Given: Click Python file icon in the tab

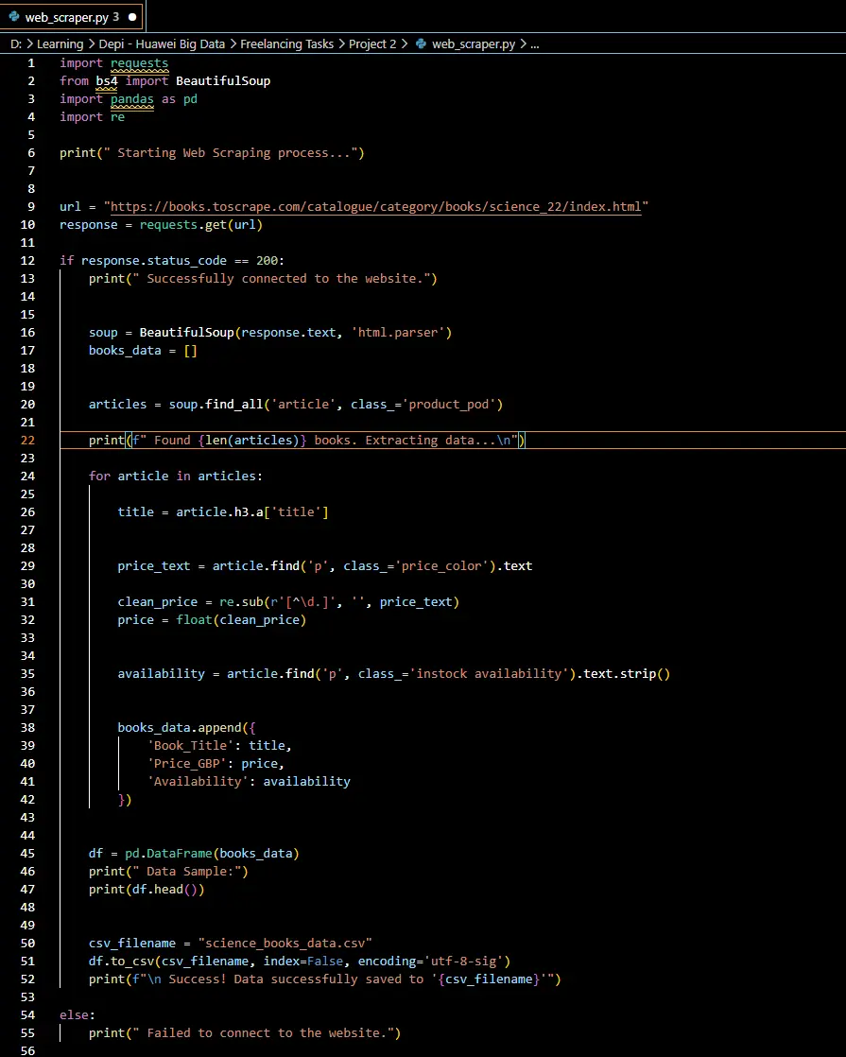Looking at the screenshot, I should tap(14, 17).
